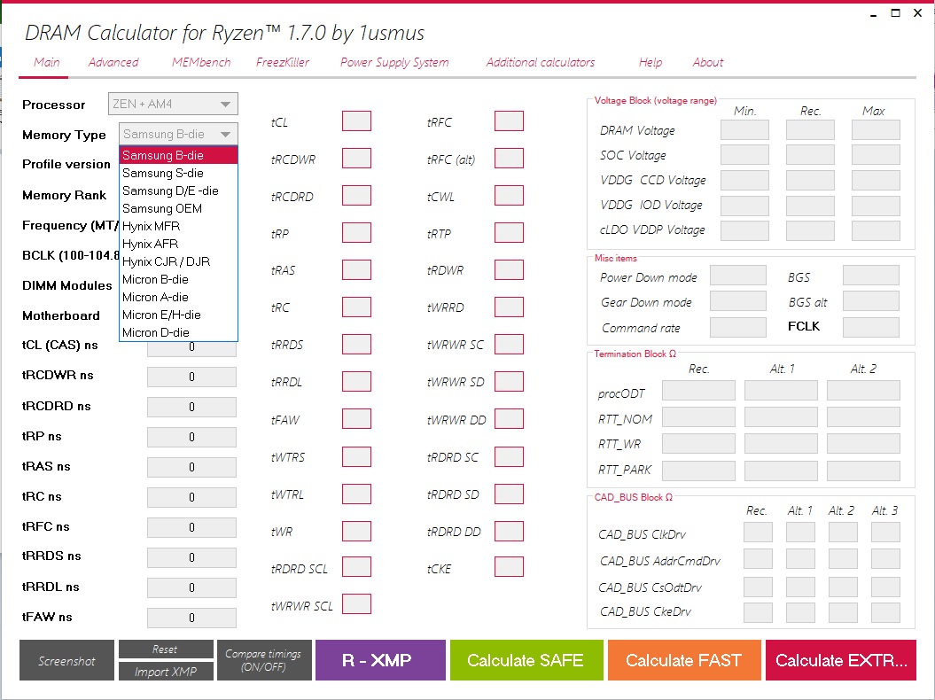The image size is (935, 700).
Task: Click the Reset button
Action: click(166, 649)
